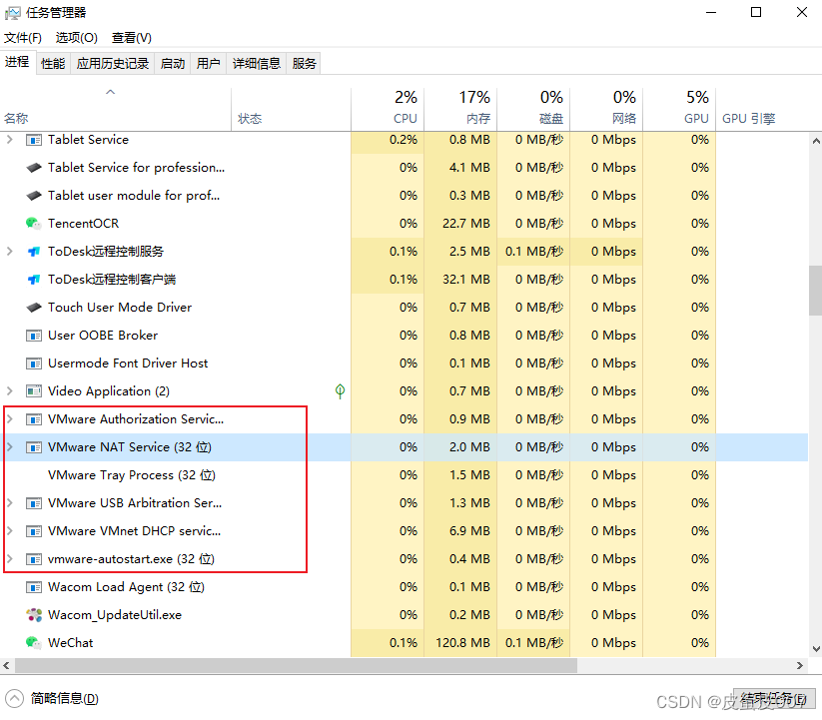
Task: Sort processes by the 名称 column header
Action: [115, 109]
